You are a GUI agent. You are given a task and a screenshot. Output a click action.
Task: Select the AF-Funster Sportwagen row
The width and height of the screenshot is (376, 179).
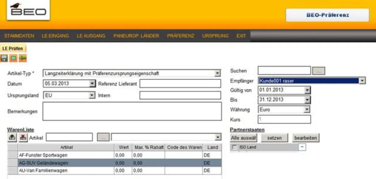coord(114,155)
